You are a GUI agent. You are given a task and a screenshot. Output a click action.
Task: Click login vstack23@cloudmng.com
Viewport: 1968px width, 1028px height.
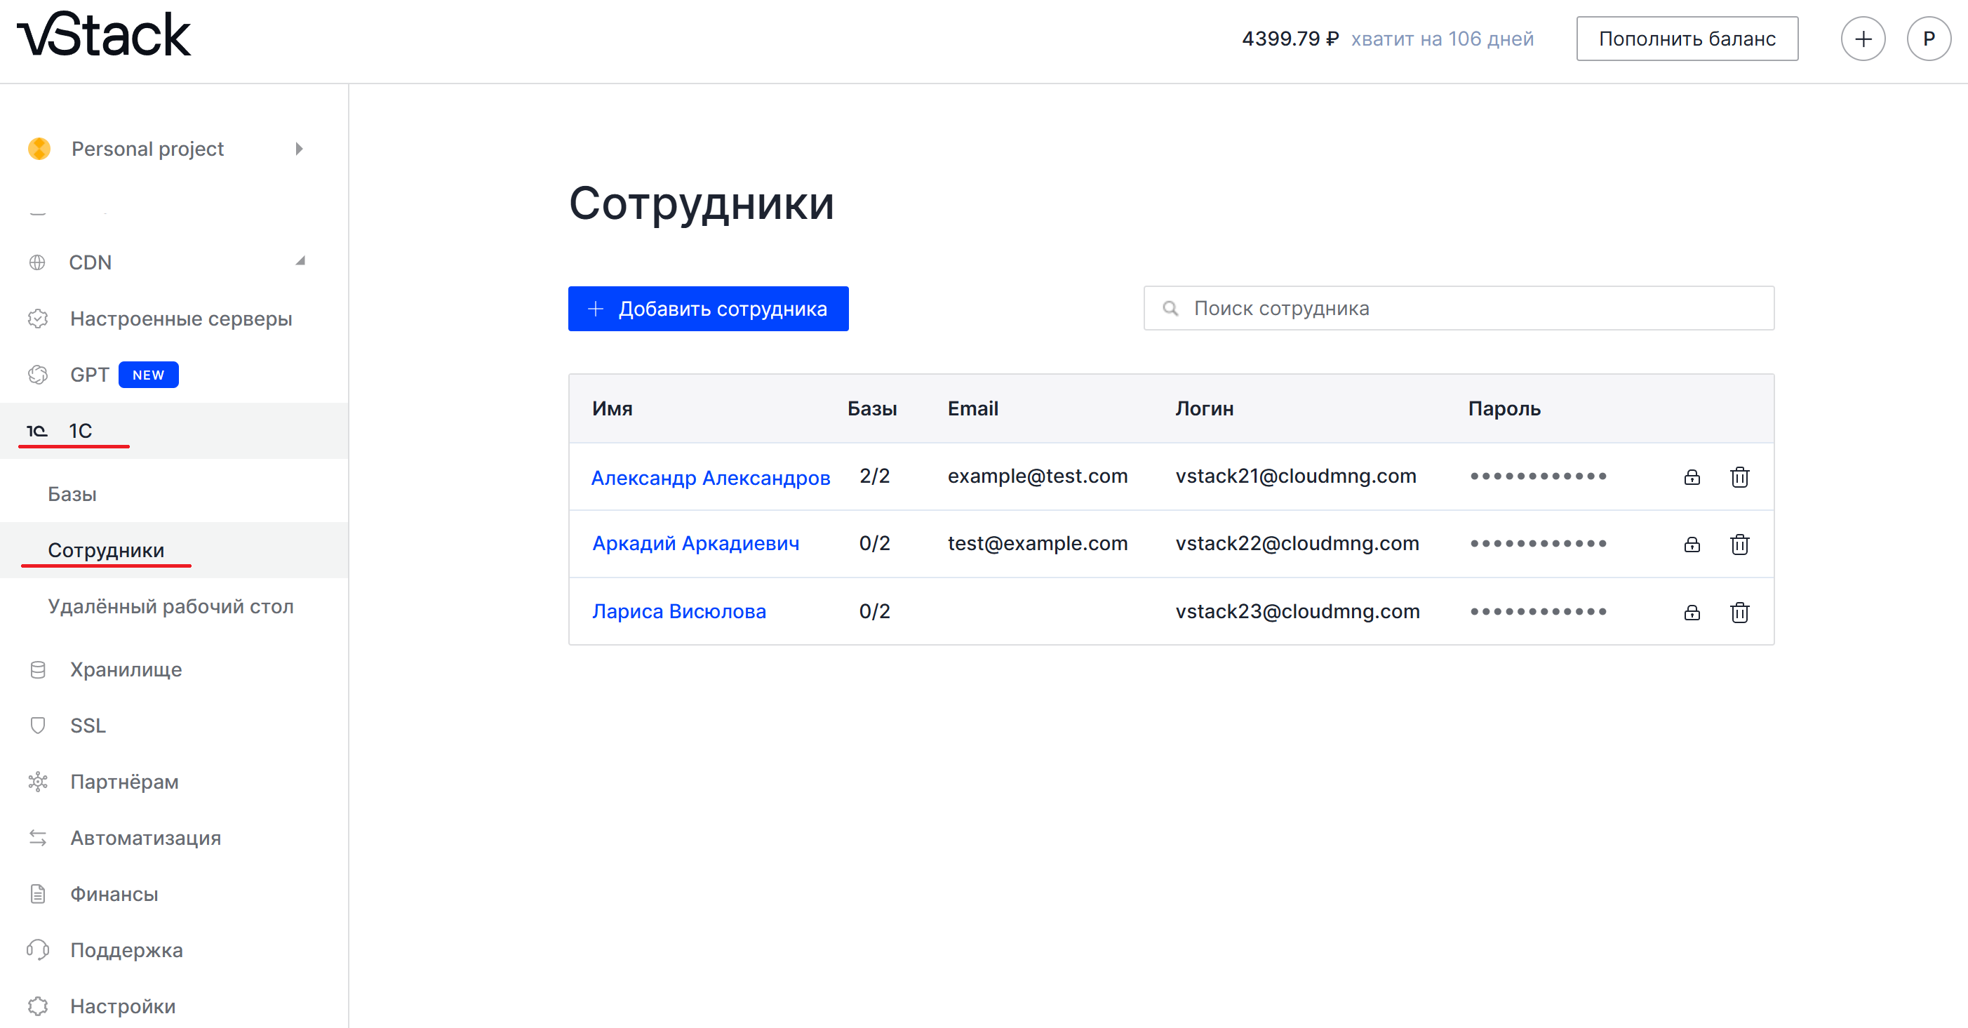pos(1297,611)
